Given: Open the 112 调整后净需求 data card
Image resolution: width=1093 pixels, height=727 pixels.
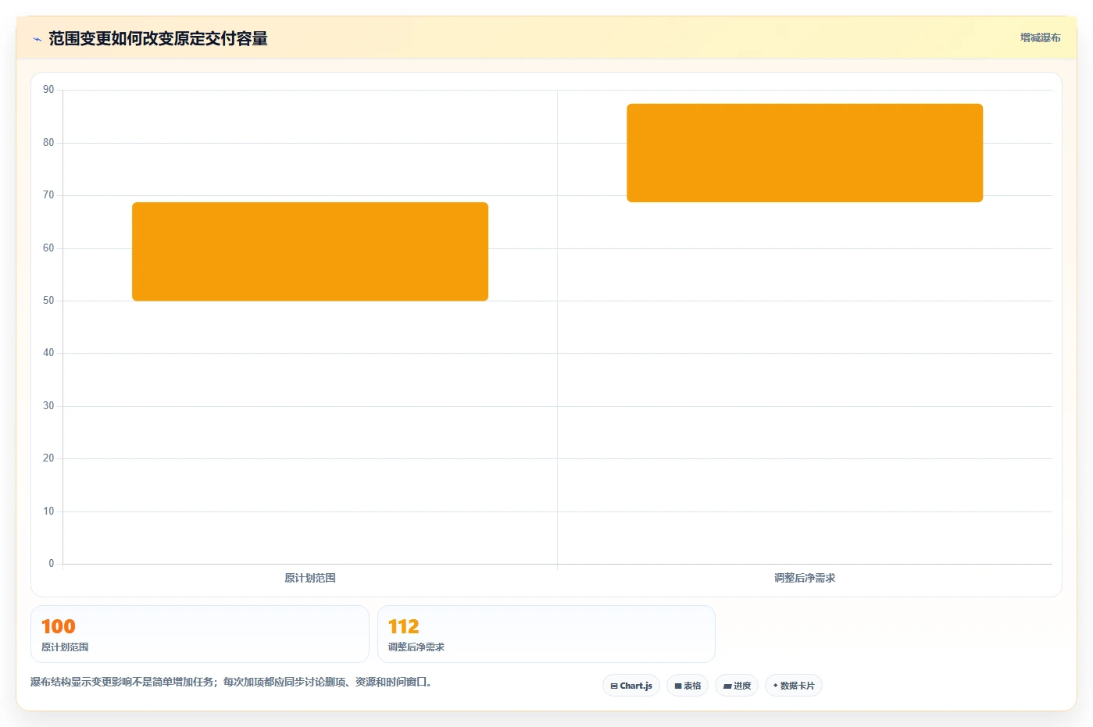Looking at the screenshot, I should [546, 634].
